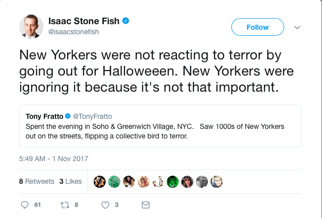
Task: Open the Tony Fratto author name in quote
Action: [x=44, y=116]
